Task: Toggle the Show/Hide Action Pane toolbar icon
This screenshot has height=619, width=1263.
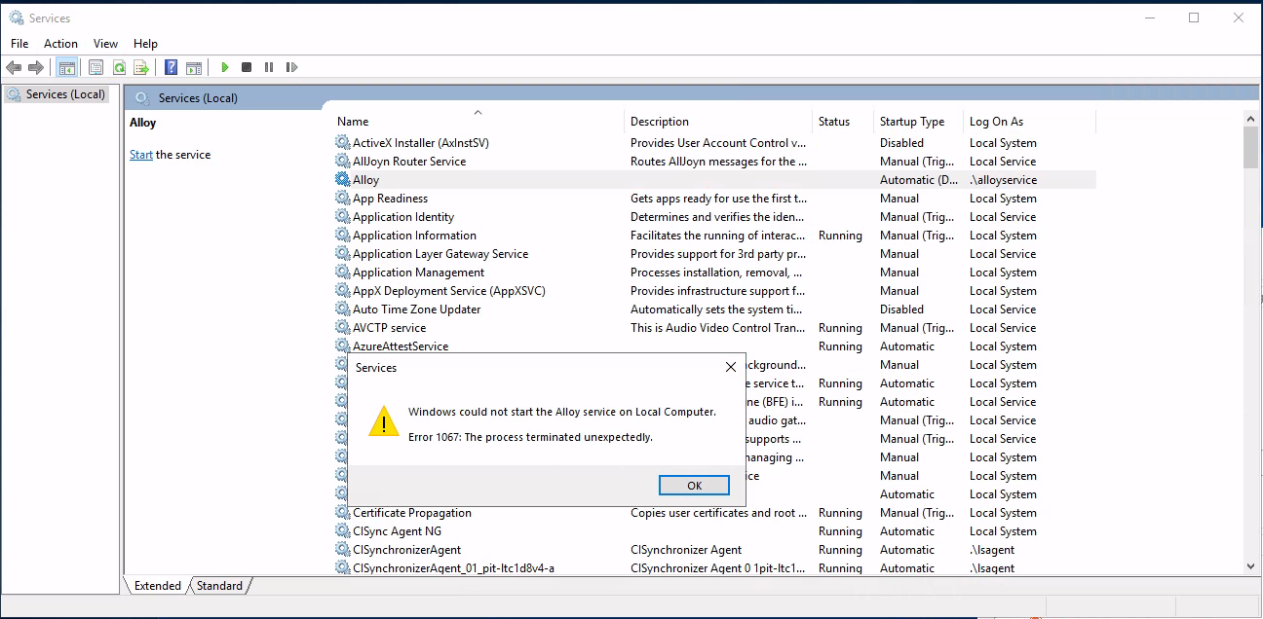Action: tap(194, 67)
